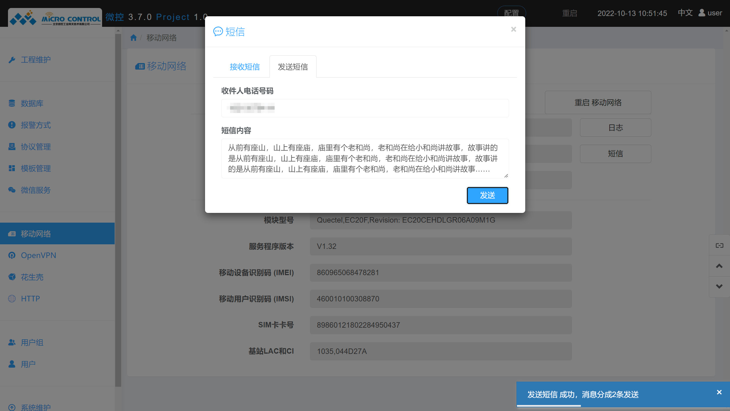Expand page using the down chevron
The width and height of the screenshot is (730, 411).
[x=719, y=287]
